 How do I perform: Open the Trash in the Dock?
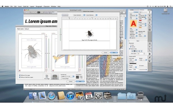coord(140,96)
